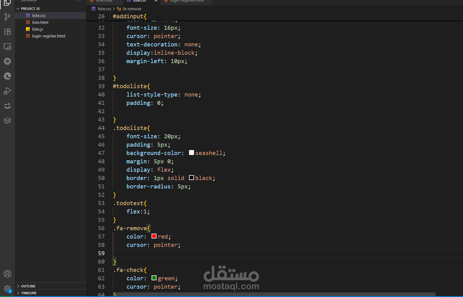Click the container box activity bar icon
Viewport: 463px width, 297px height.
tap(7, 121)
